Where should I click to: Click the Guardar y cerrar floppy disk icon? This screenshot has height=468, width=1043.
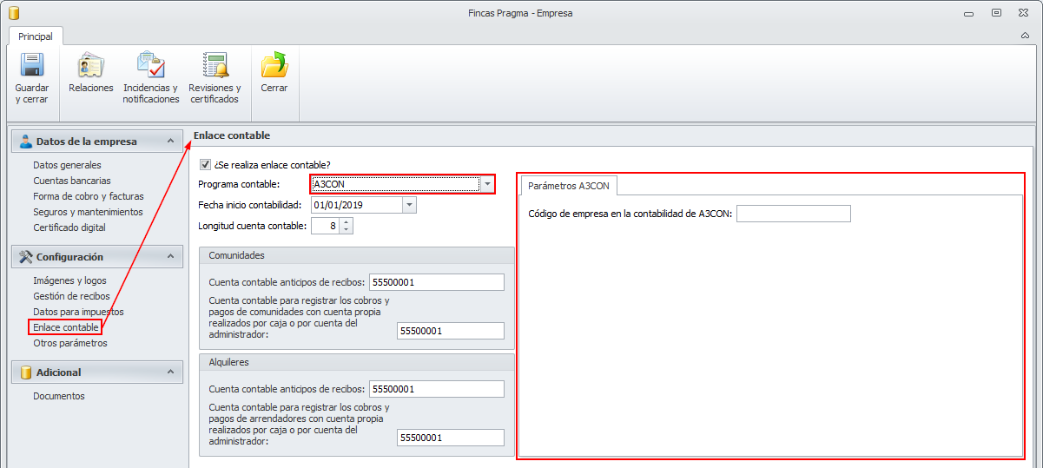pos(32,65)
